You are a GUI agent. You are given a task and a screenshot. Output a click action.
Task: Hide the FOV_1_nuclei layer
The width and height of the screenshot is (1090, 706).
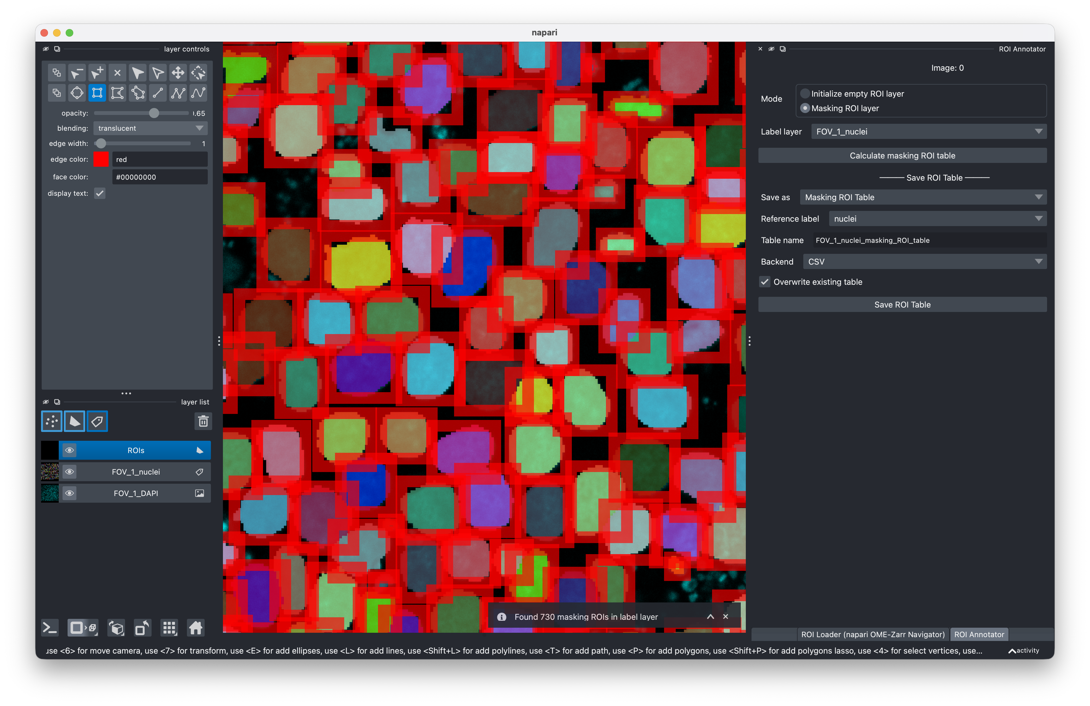point(69,472)
